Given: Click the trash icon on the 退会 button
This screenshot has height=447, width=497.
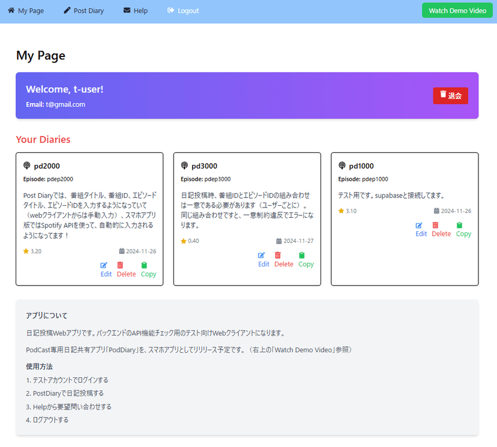Looking at the screenshot, I should coord(444,95).
